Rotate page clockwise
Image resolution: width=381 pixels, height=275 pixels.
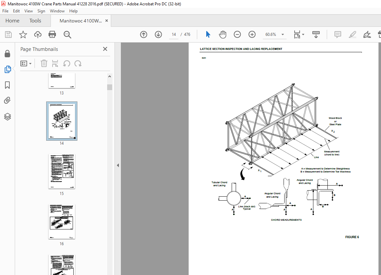78,63
